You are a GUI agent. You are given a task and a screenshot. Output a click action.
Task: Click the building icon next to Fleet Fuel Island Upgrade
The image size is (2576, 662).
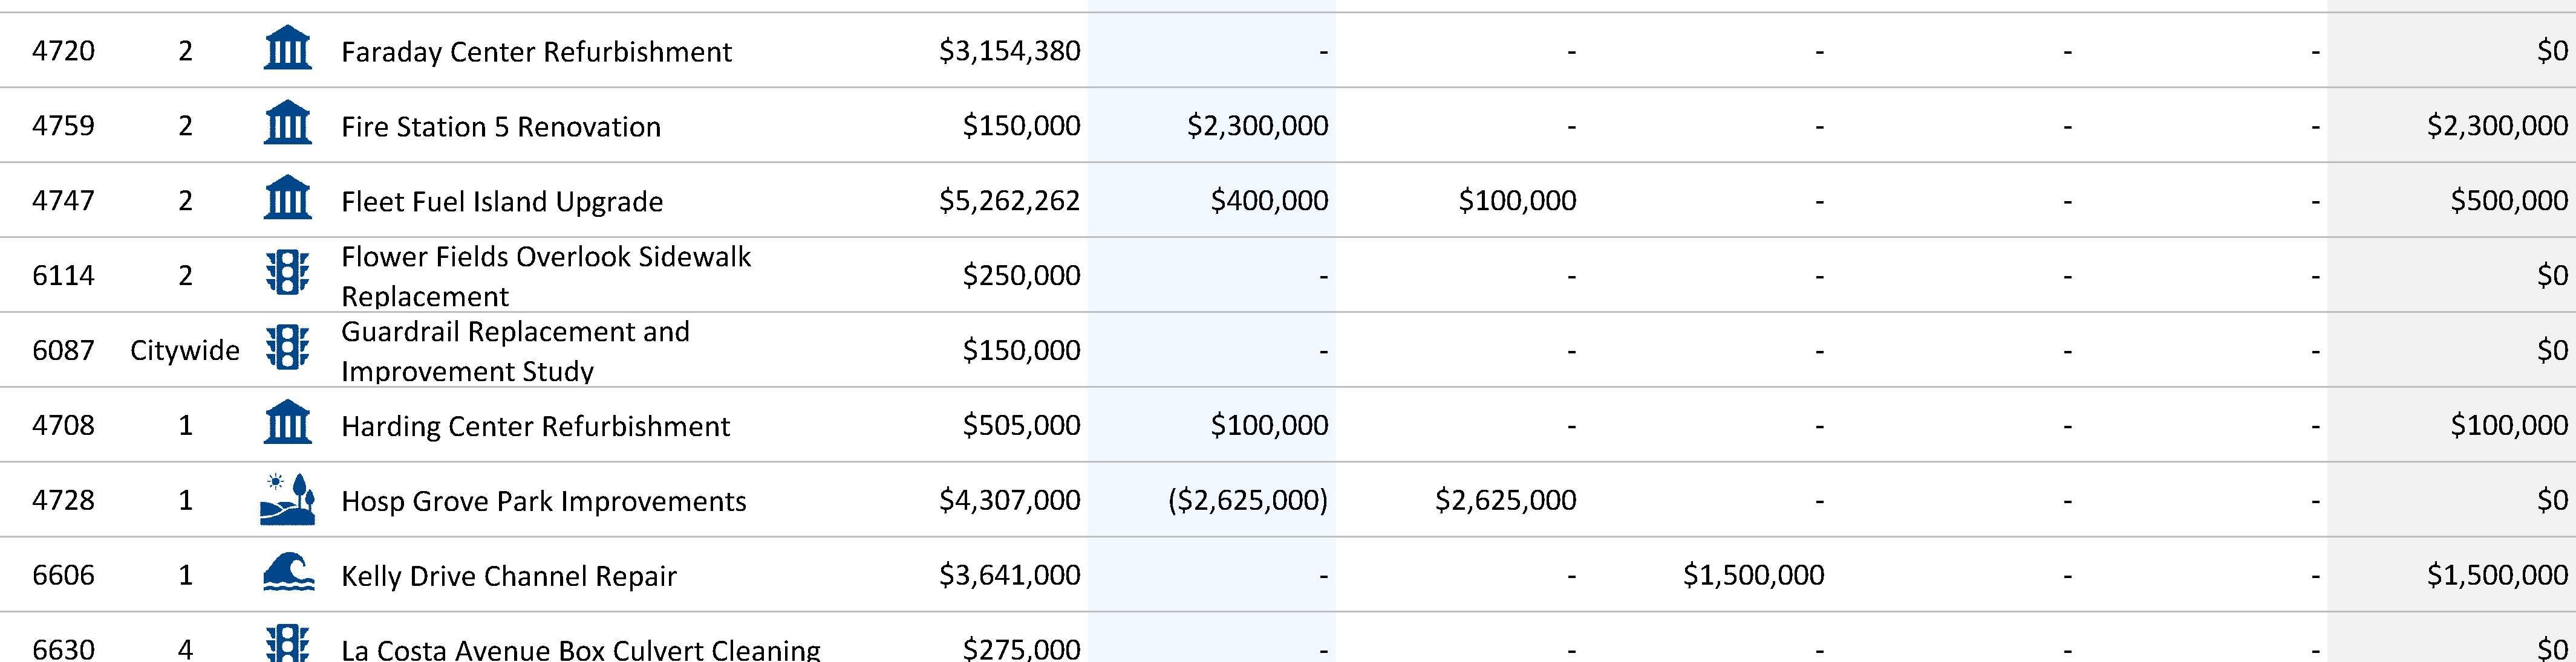(287, 199)
